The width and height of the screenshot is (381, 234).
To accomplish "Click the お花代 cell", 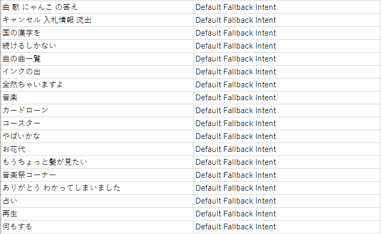I will pyautogui.click(x=97, y=149).
